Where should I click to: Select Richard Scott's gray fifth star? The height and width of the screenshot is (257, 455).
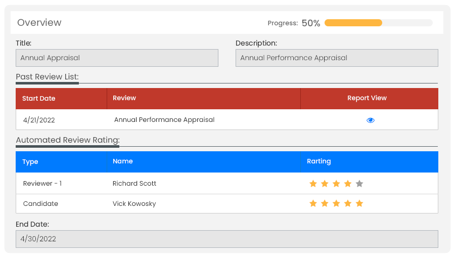[359, 184]
